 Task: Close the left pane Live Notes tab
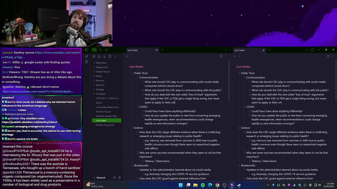[157, 50]
